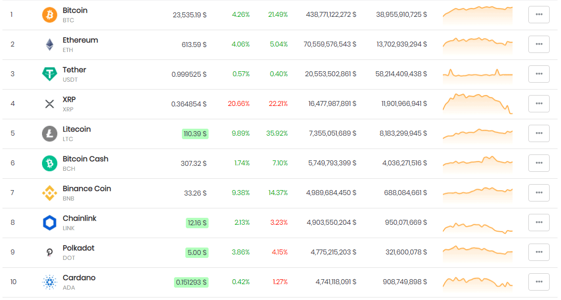Select Binance Coin volume 688,084,661 $
561x300 pixels.
click(405, 193)
